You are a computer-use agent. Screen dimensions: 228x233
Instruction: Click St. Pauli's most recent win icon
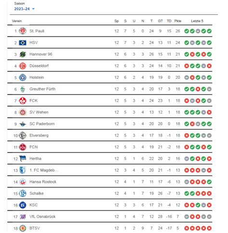click(209, 31)
